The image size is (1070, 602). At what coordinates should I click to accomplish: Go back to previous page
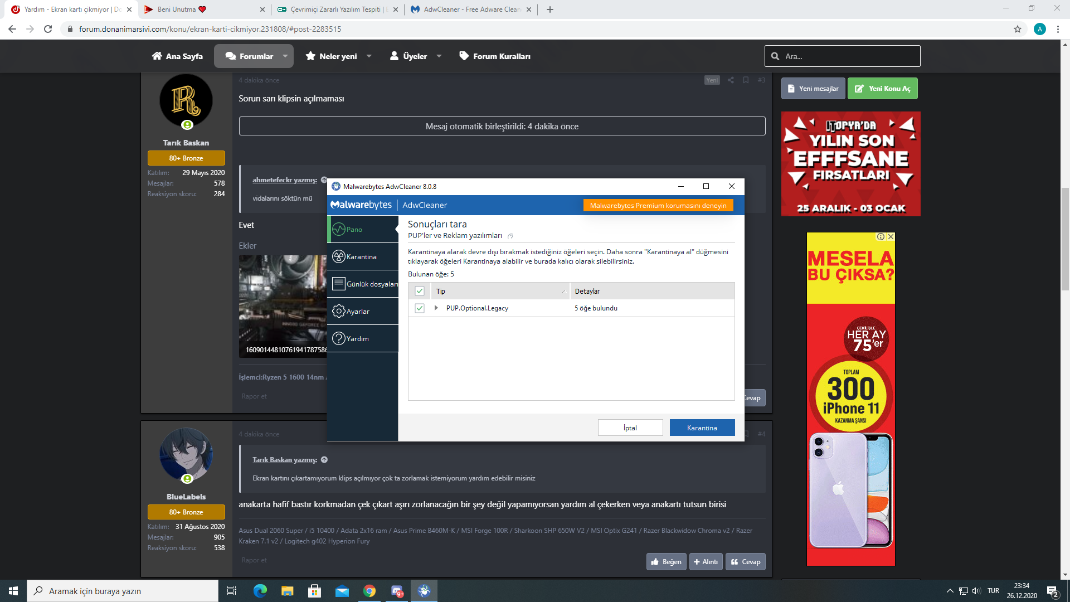click(x=12, y=29)
